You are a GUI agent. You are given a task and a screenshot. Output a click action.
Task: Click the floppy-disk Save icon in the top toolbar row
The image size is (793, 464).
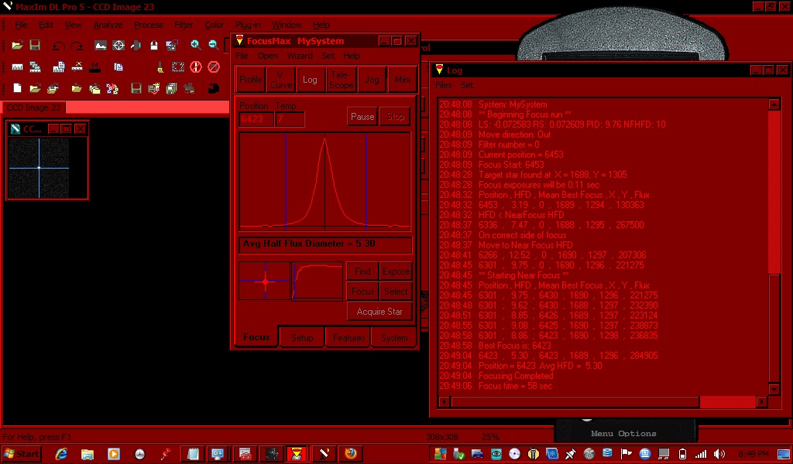coord(35,46)
